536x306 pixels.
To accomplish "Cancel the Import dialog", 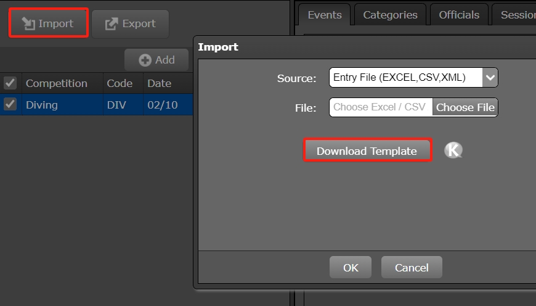I will click(412, 267).
